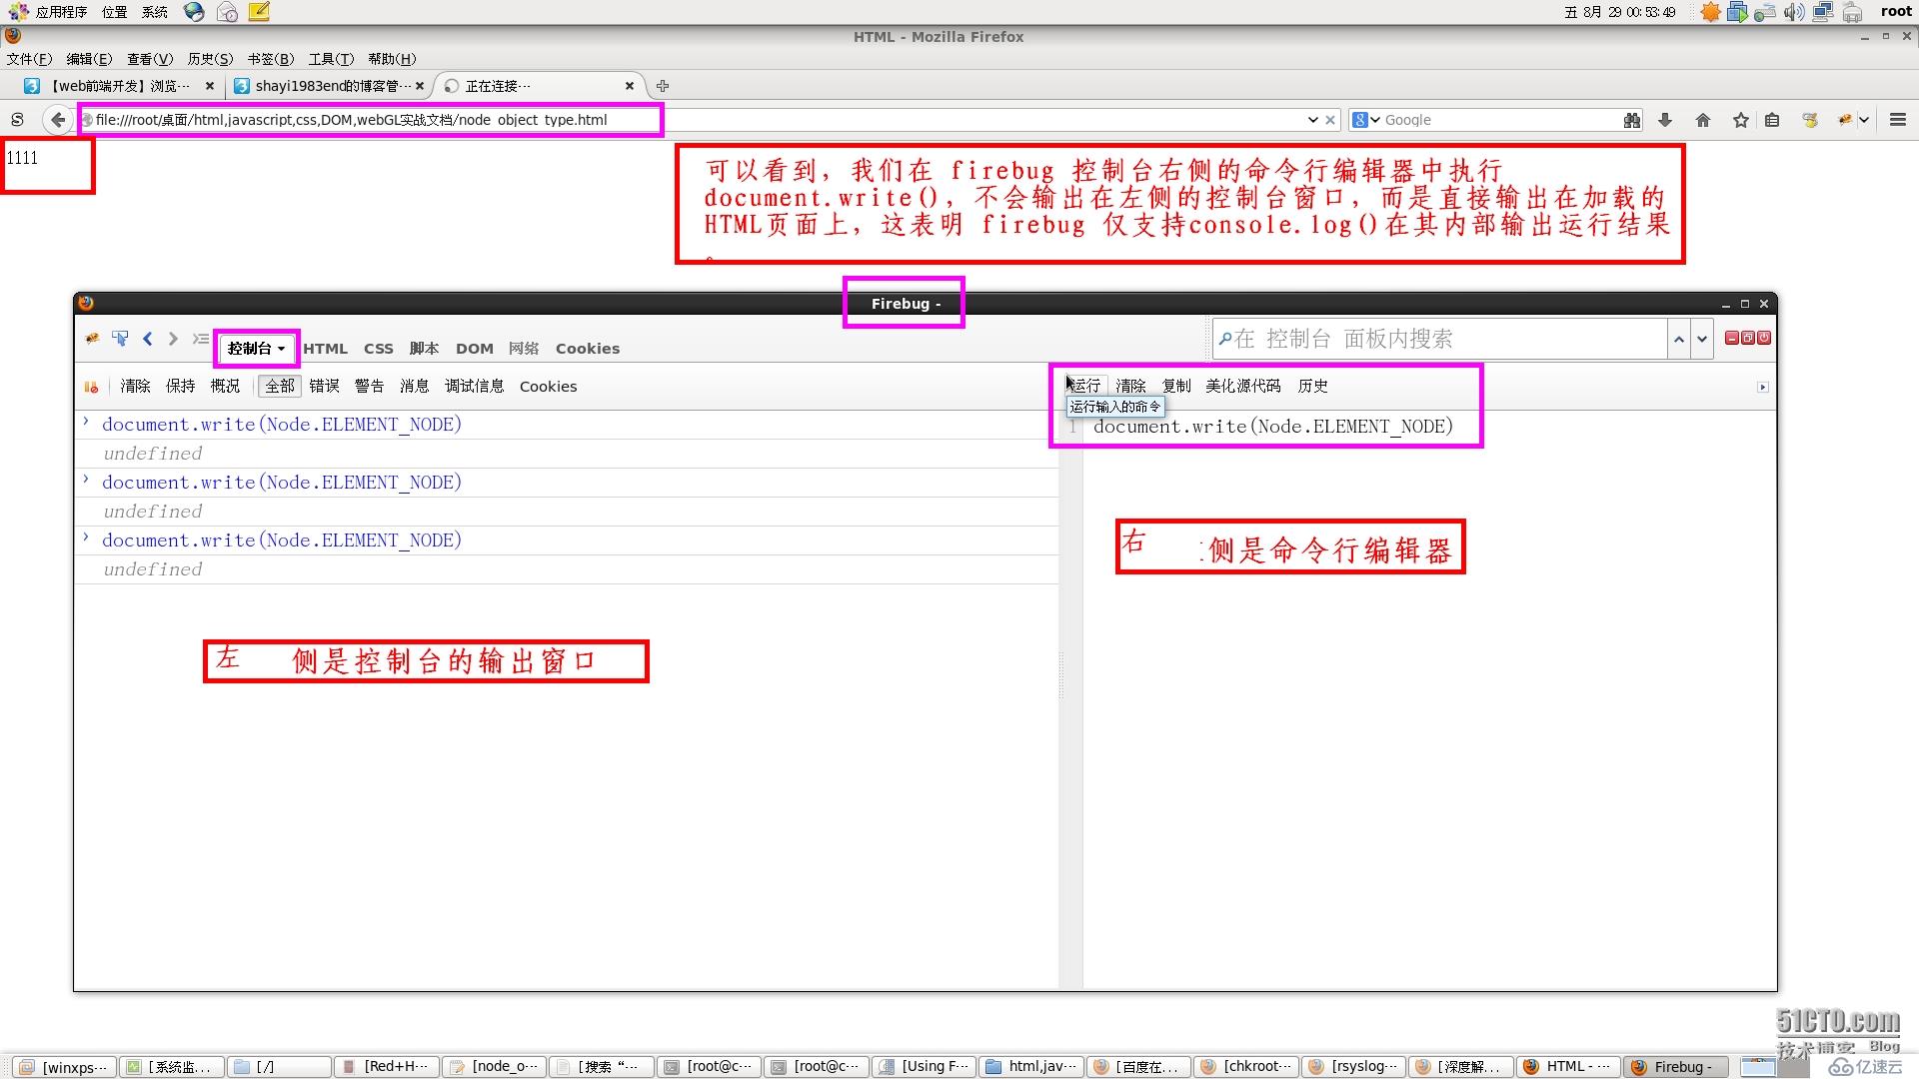Open the bookmarks list icon
The image size is (1919, 1079).
1772,120
